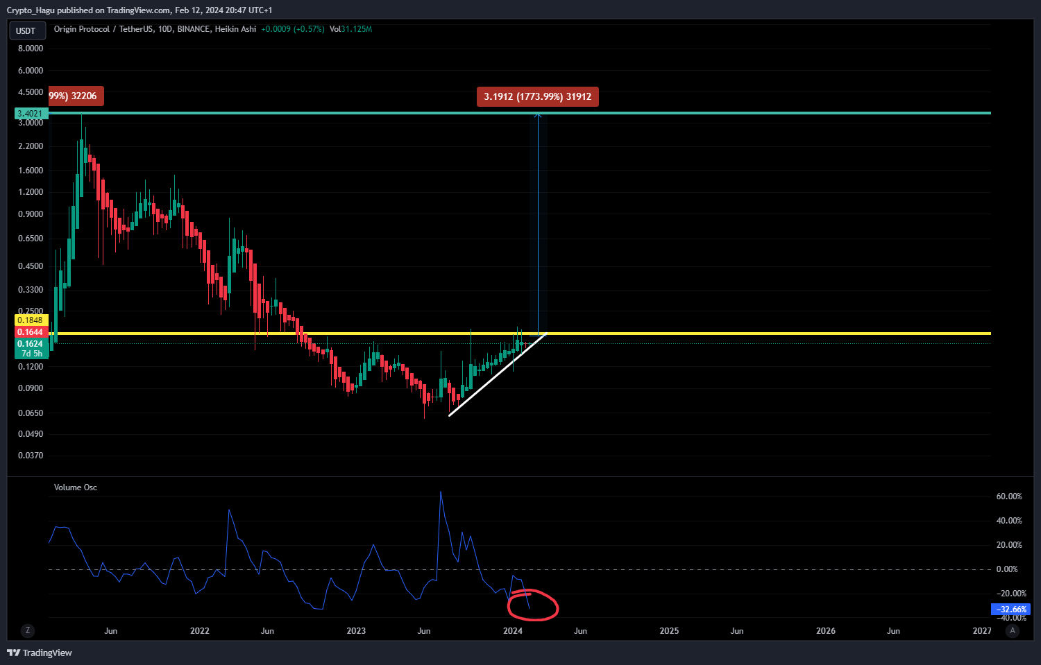
Task: Click the 1.6000 price axis label
Action: pyautogui.click(x=31, y=171)
